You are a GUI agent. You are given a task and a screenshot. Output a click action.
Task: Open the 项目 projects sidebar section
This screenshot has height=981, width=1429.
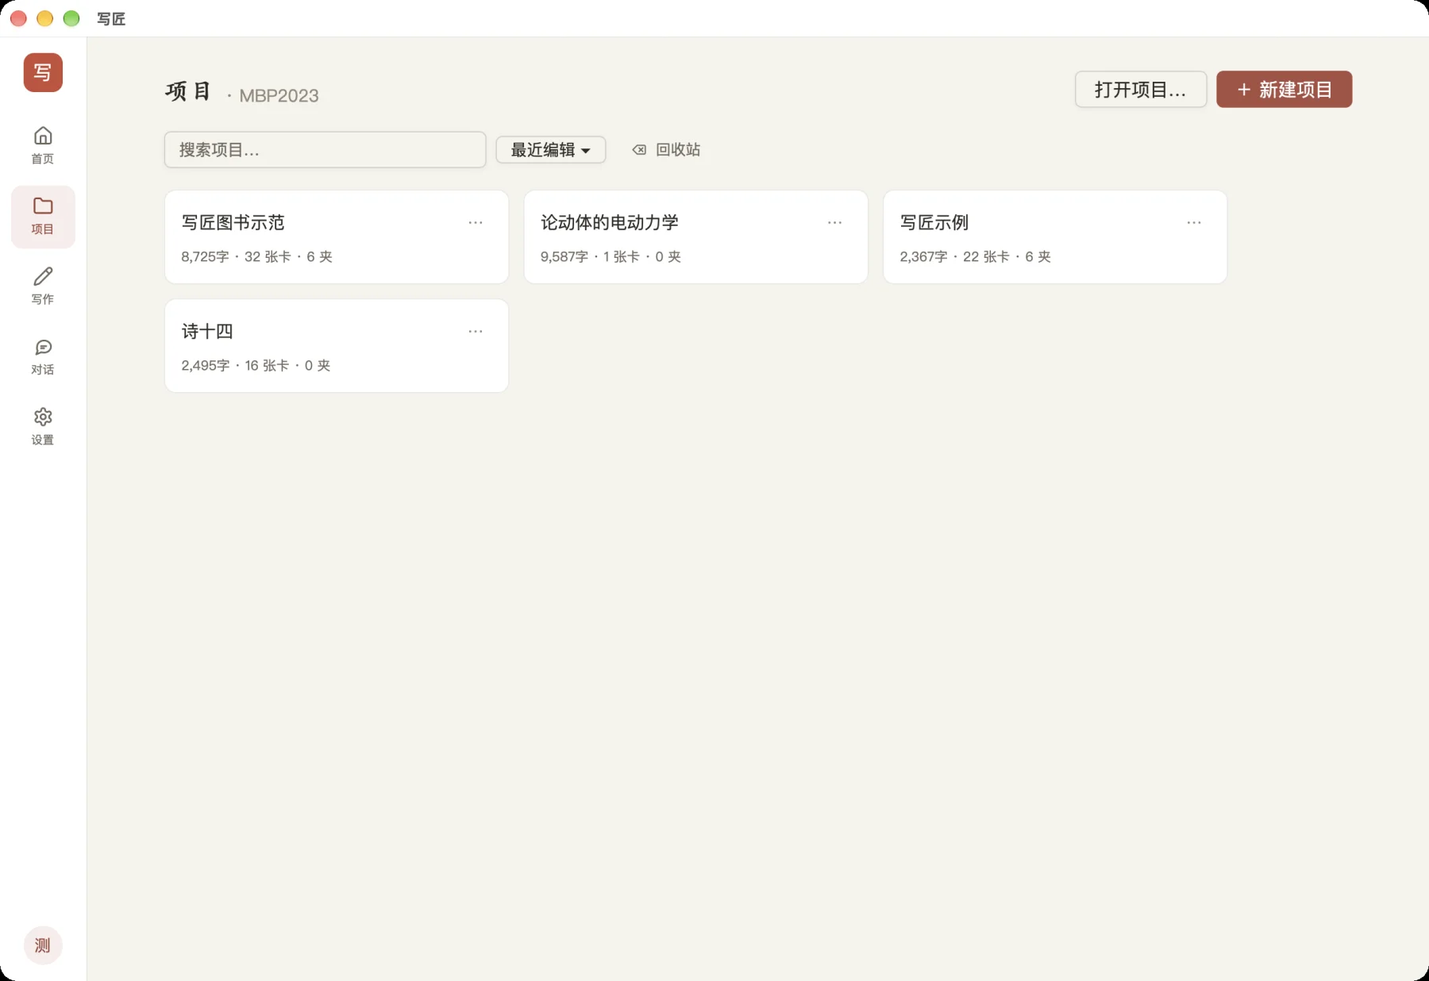43,217
